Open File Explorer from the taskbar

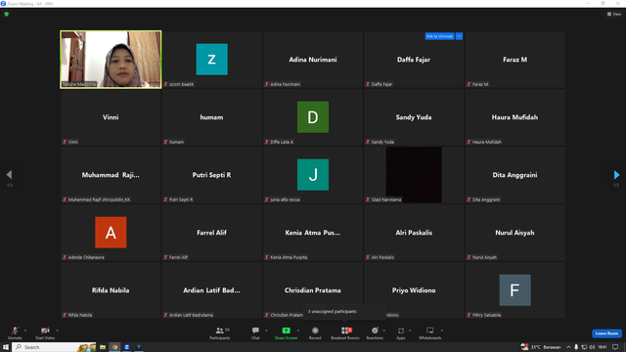103,347
